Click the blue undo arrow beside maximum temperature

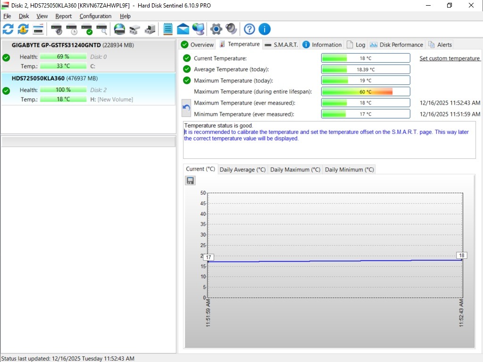click(x=186, y=108)
